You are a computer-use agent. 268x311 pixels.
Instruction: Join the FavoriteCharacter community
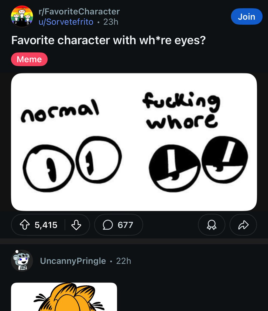[246, 17]
